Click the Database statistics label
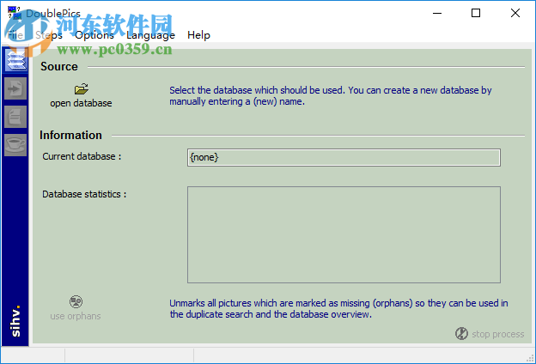This screenshot has width=536, height=364. click(84, 194)
